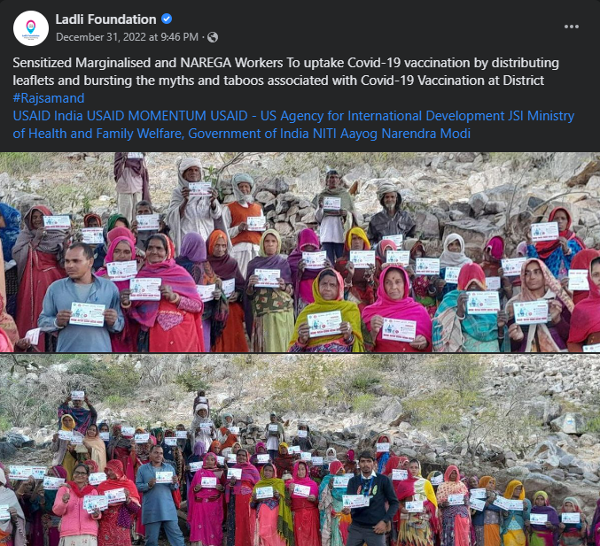Open the USAID India tagged page
The width and height of the screenshot is (600, 546).
coord(48,116)
